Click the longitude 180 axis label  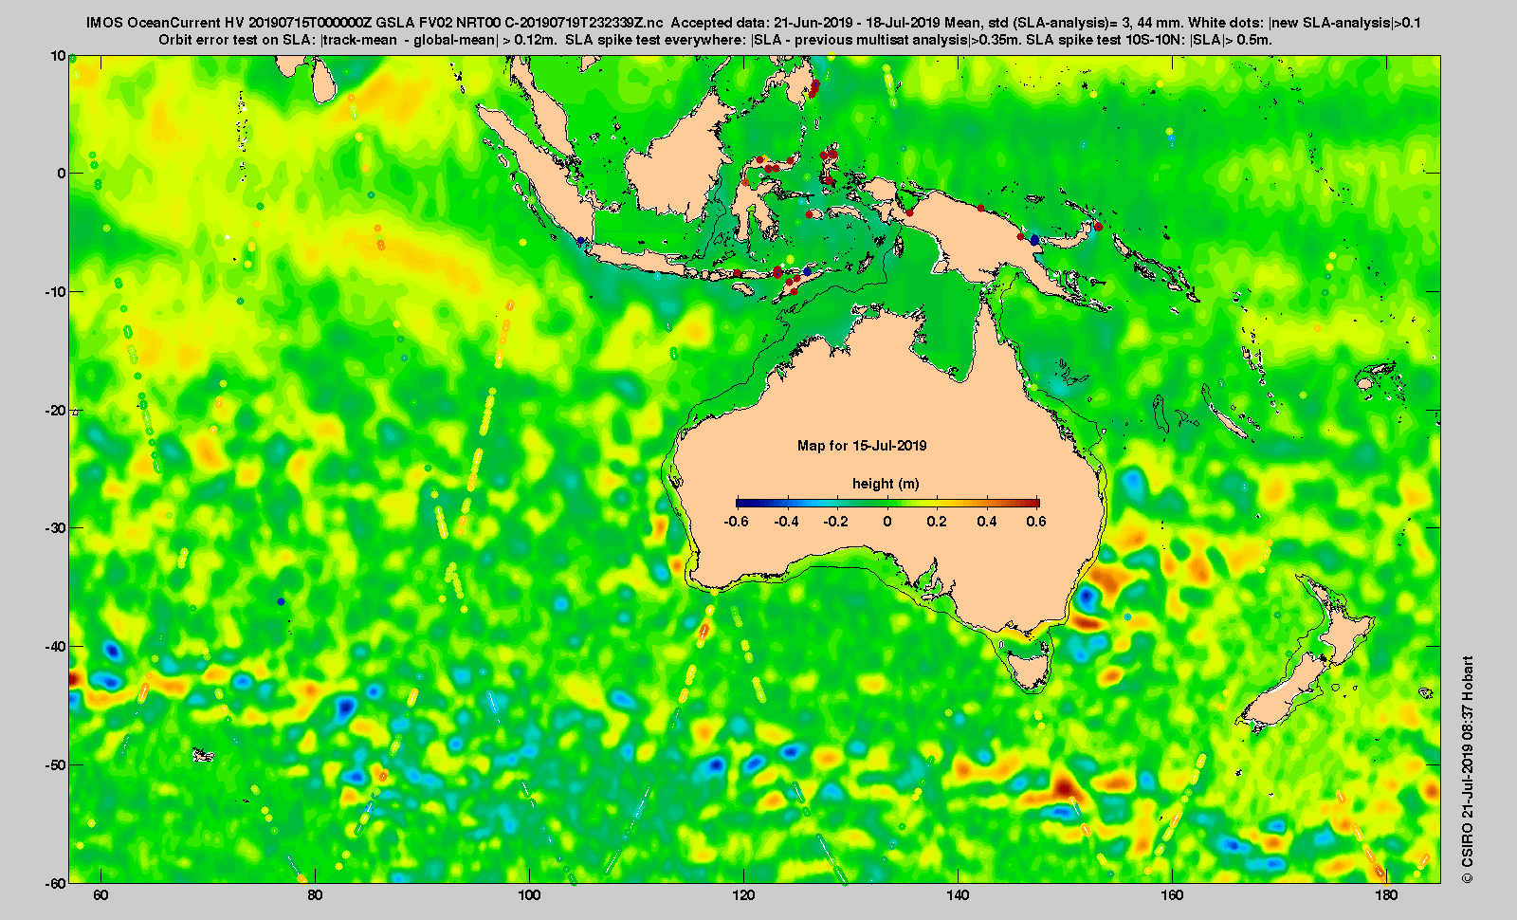click(x=1386, y=895)
